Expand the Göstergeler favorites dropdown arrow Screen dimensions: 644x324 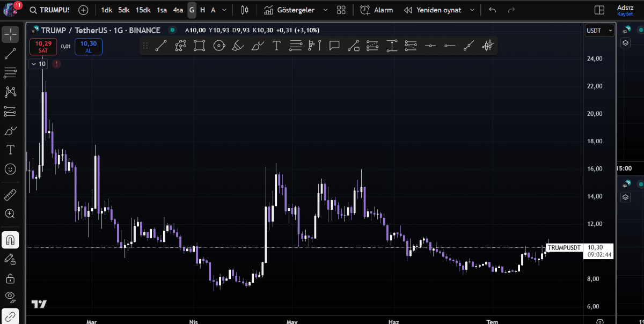(325, 10)
